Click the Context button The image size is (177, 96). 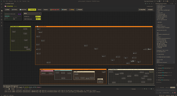(150, 9)
